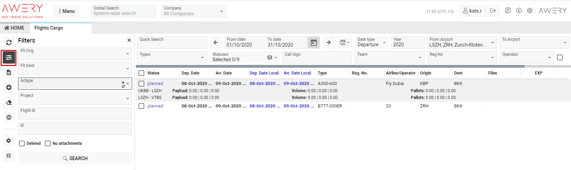
Task: Click the logout icon next to kate.r
Action: click(x=493, y=11)
